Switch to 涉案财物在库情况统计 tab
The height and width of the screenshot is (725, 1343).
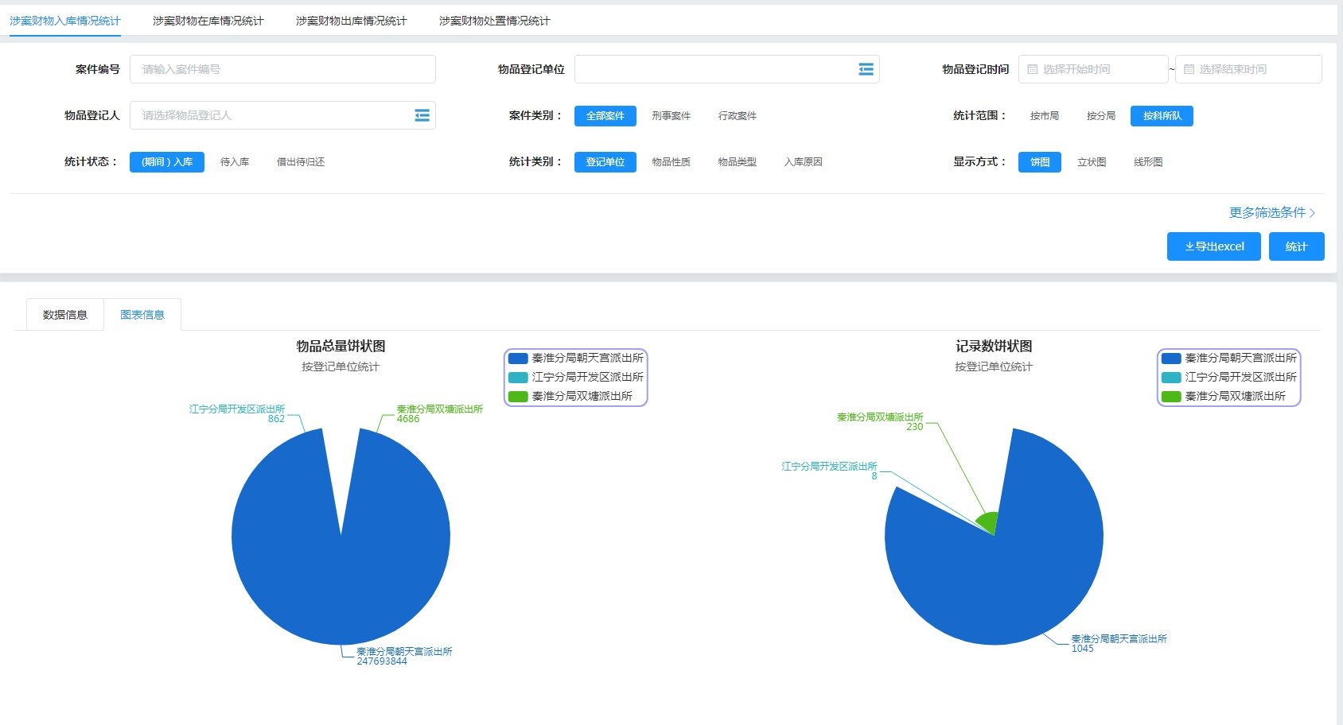point(208,21)
